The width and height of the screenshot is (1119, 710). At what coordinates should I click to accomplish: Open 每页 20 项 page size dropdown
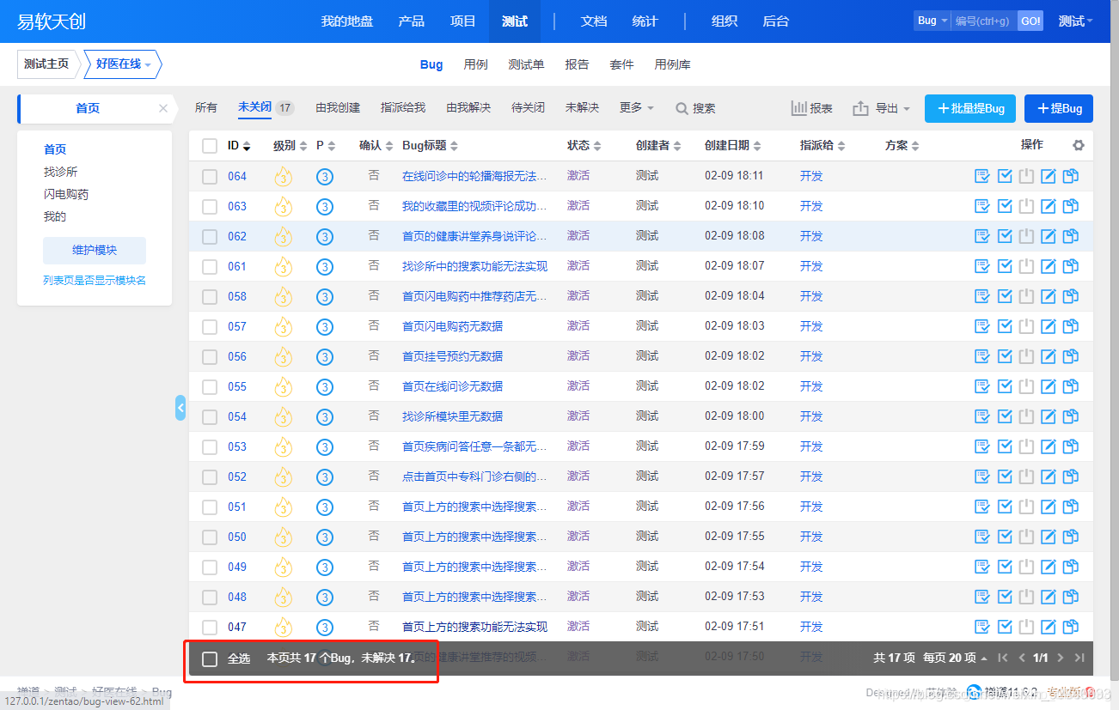click(x=955, y=658)
